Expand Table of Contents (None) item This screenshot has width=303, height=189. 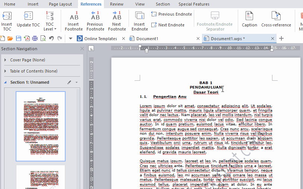tap(5, 71)
